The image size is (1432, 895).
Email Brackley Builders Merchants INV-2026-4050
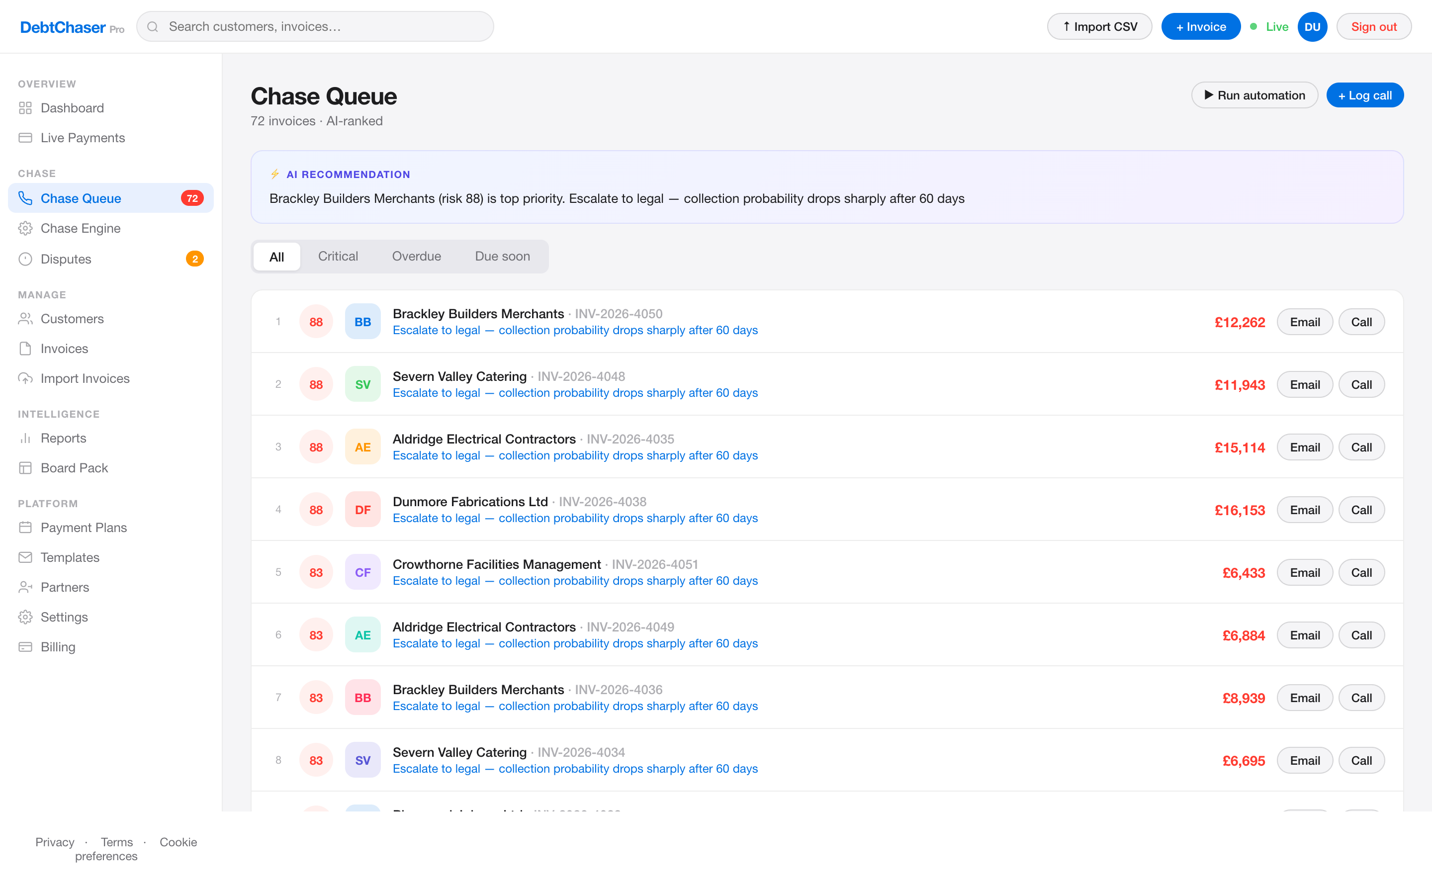pyautogui.click(x=1305, y=322)
